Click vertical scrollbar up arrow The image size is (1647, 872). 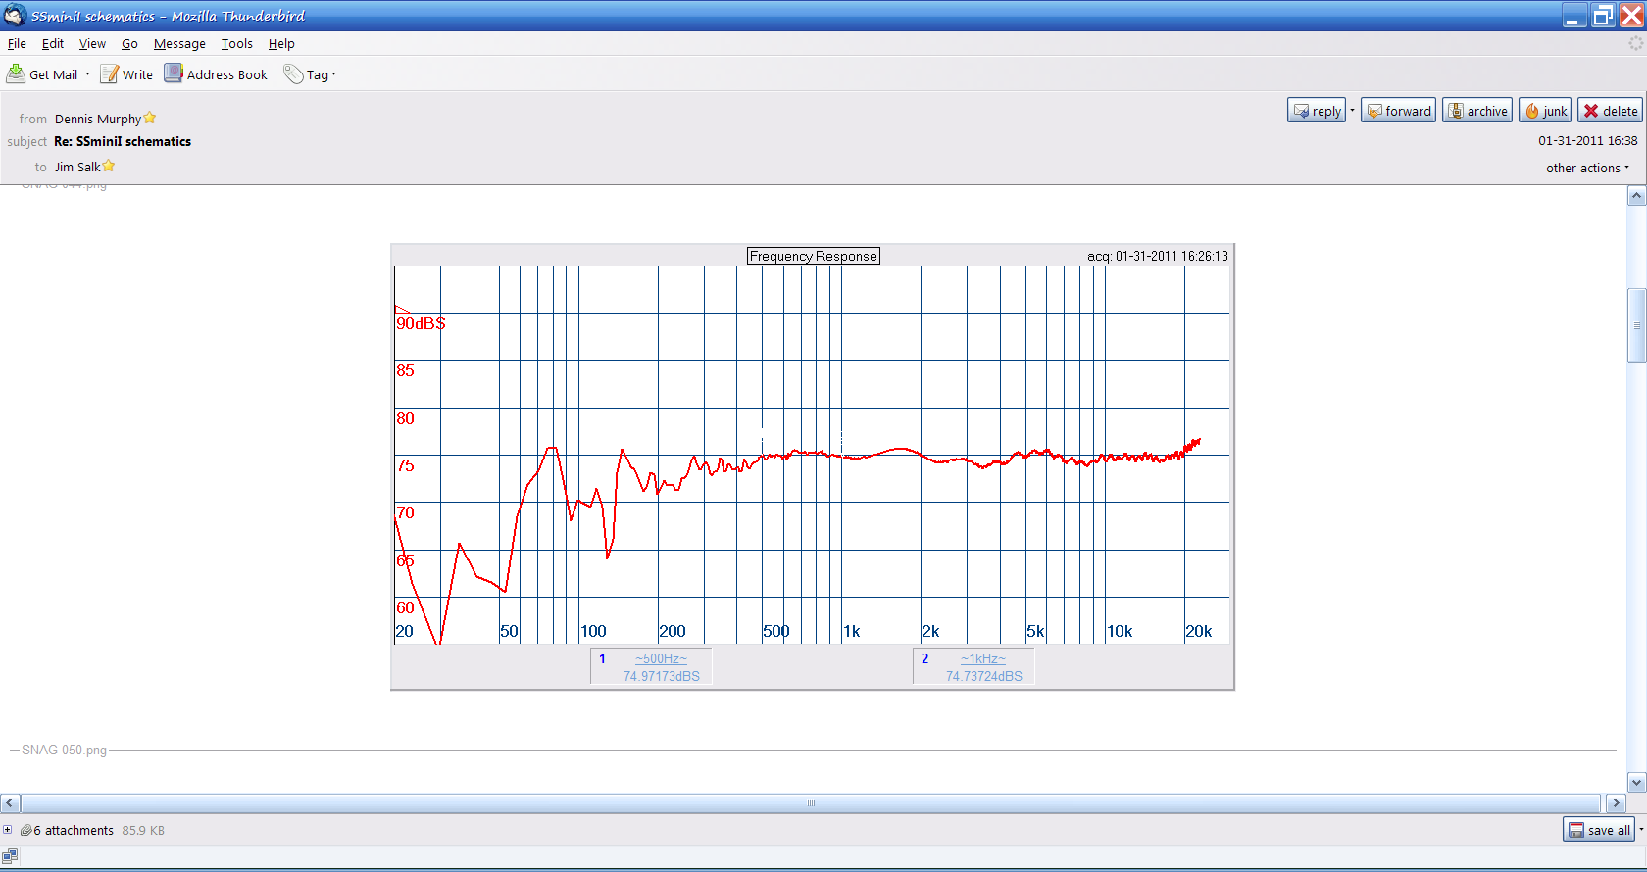coord(1636,195)
